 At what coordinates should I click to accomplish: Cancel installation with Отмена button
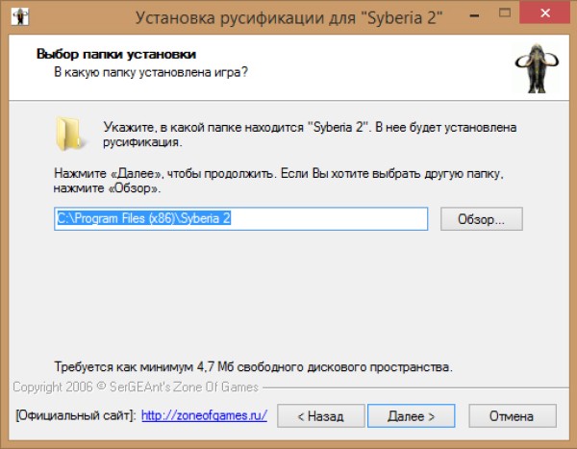click(512, 416)
